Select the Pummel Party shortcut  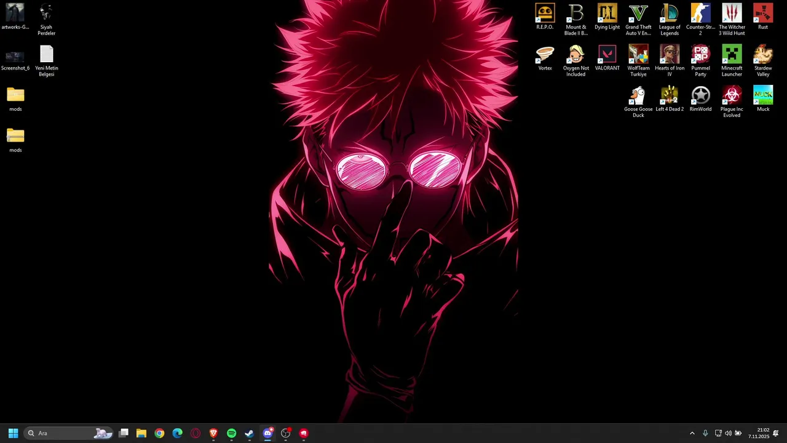coord(700,61)
